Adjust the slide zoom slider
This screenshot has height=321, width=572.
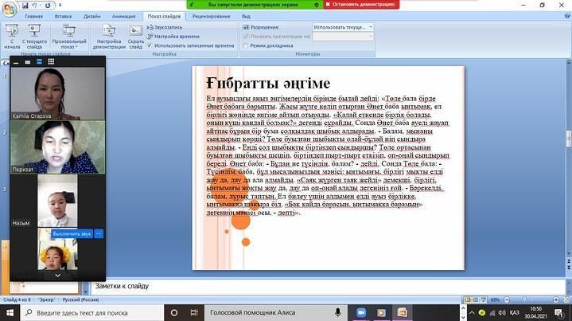(526, 299)
